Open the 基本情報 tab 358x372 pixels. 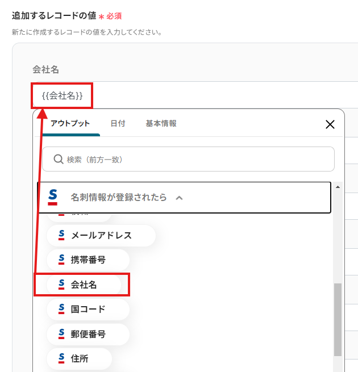coord(161,123)
